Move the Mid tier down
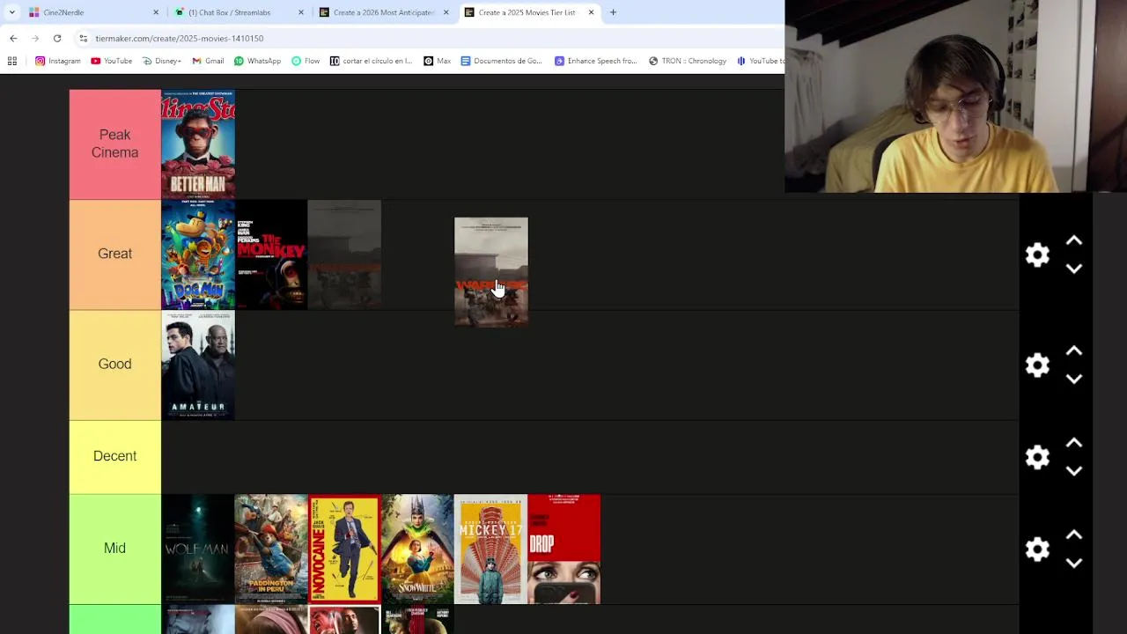The width and height of the screenshot is (1127, 634). click(x=1074, y=563)
